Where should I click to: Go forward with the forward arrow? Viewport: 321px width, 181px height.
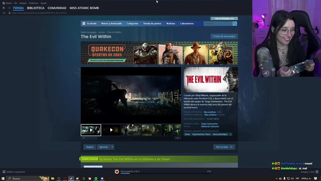pyautogui.click(x=9, y=8)
